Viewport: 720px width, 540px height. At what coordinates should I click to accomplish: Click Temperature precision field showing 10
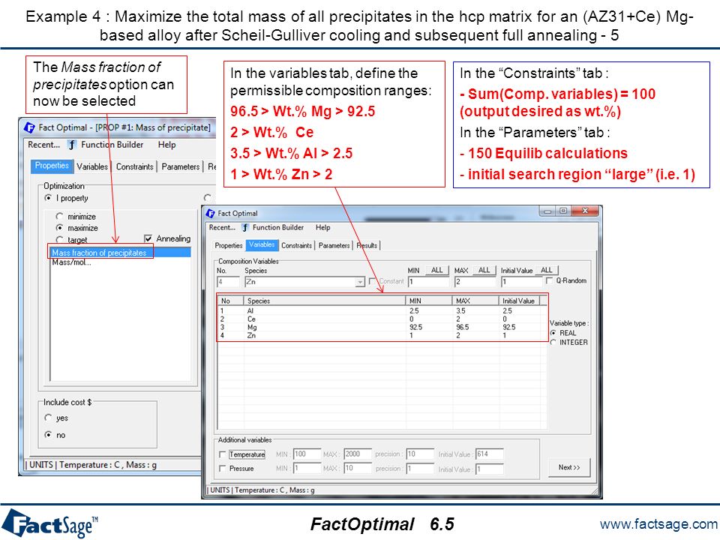click(420, 454)
